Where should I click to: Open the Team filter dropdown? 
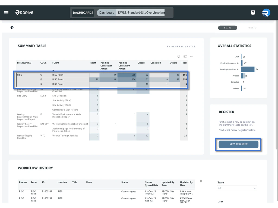237,188
